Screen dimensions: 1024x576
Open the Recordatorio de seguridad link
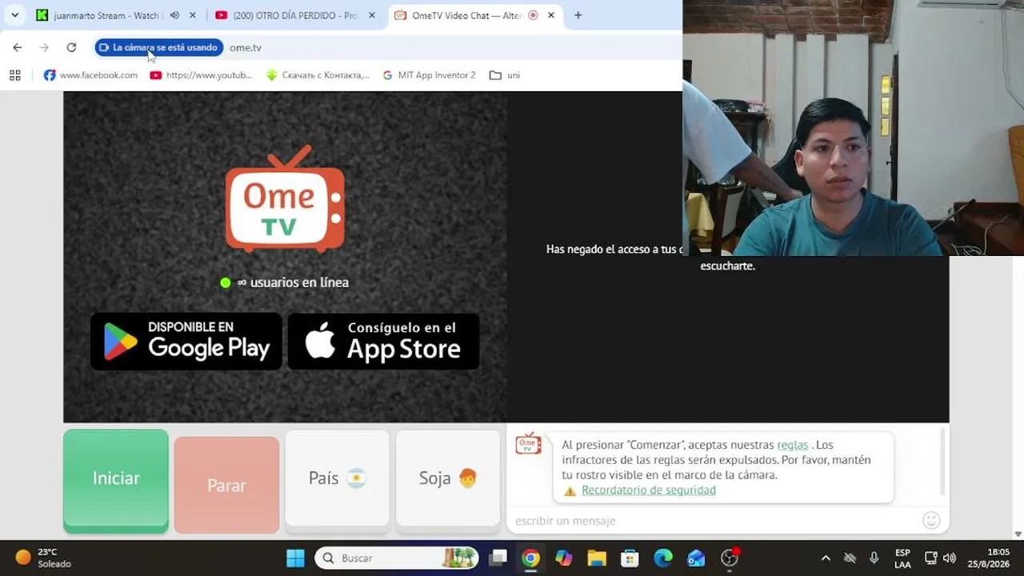tap(649, 490)
